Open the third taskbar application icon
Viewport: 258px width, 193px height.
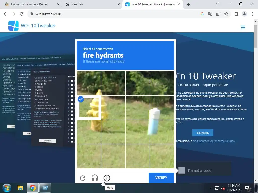[x=45, y=188]
